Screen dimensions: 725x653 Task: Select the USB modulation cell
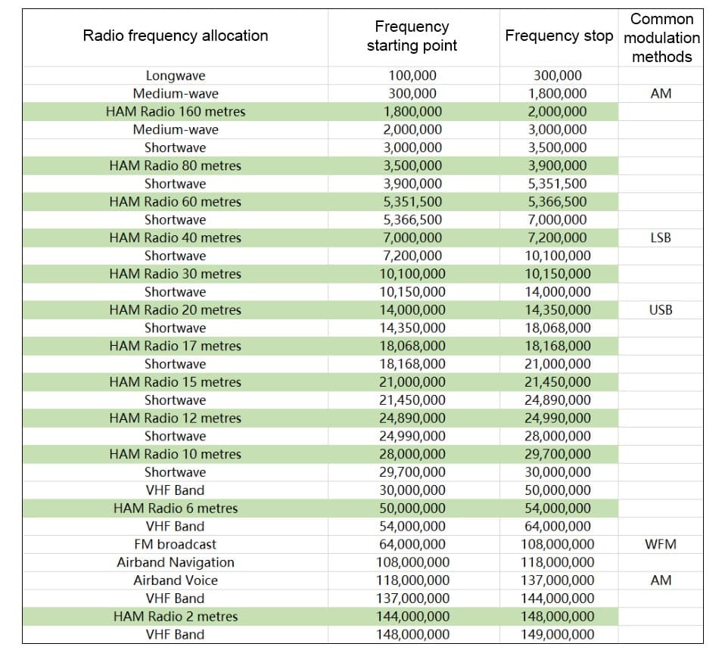tap(661, 309)
